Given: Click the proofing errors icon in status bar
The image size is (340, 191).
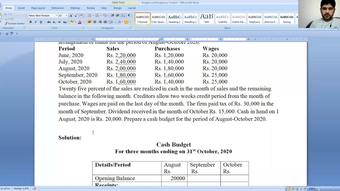Looking at the screenshot, I should [34, 189].
